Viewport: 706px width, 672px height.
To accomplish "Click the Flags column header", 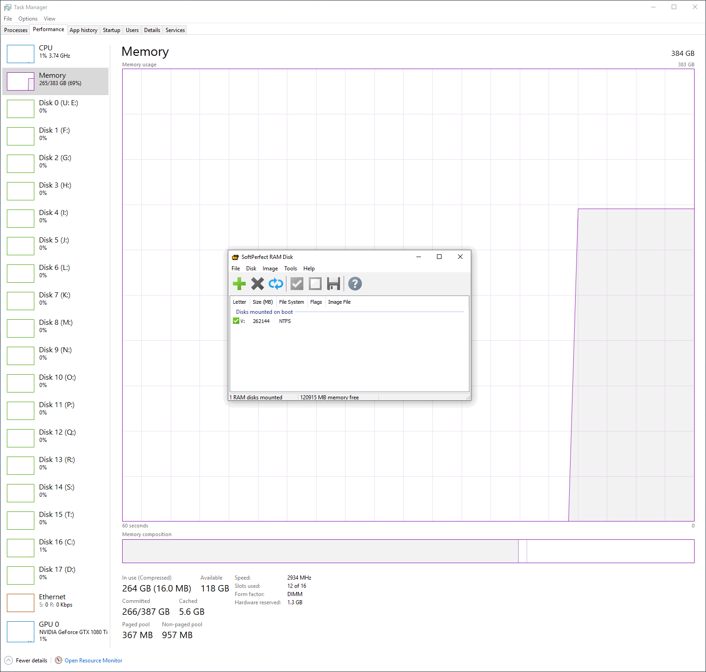I will tap(316, 302).
